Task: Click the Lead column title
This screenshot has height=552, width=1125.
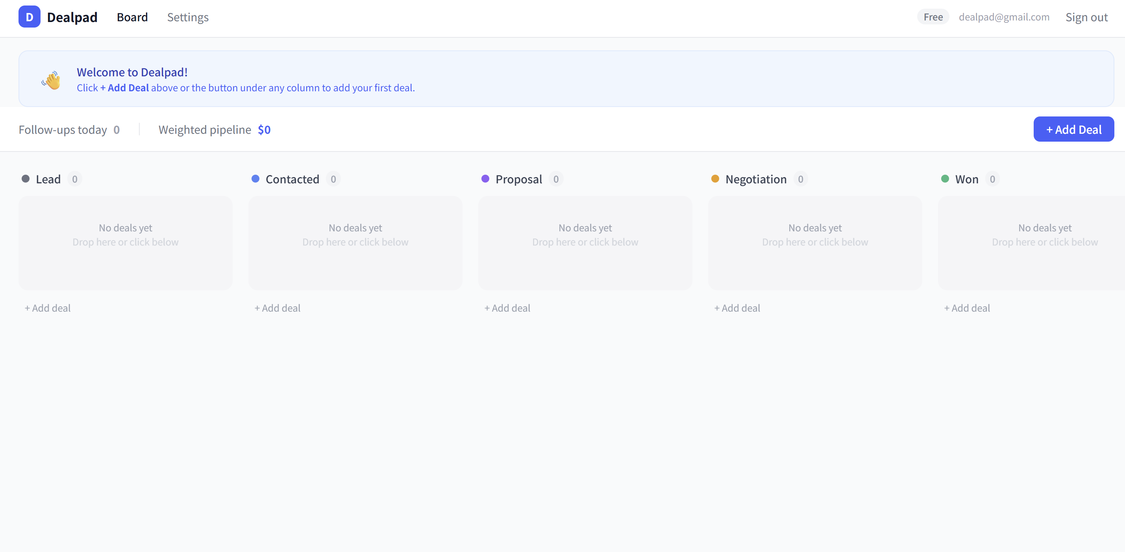Action: pyautogui.click(x=48, y=179)
